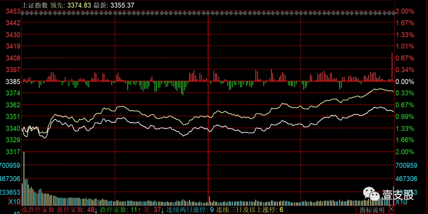Click the 最新 value 3355.37
Viewport: 428px width, 214px height.
122,5
